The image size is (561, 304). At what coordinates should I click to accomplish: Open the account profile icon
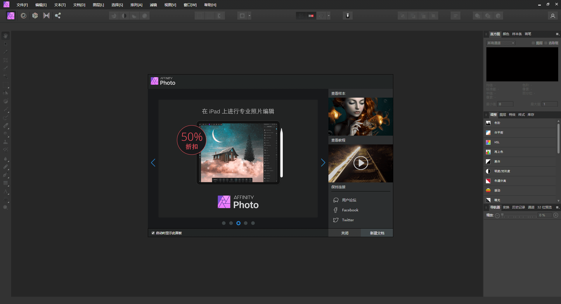(x=553, y=16)
